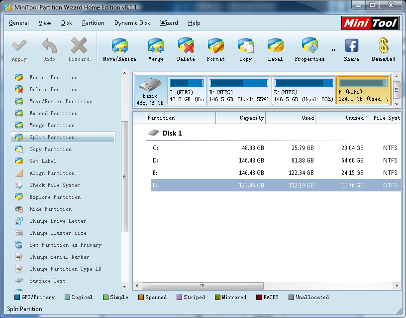Open the View menu
The image size is (406, 318).
(x=45, y=23)
